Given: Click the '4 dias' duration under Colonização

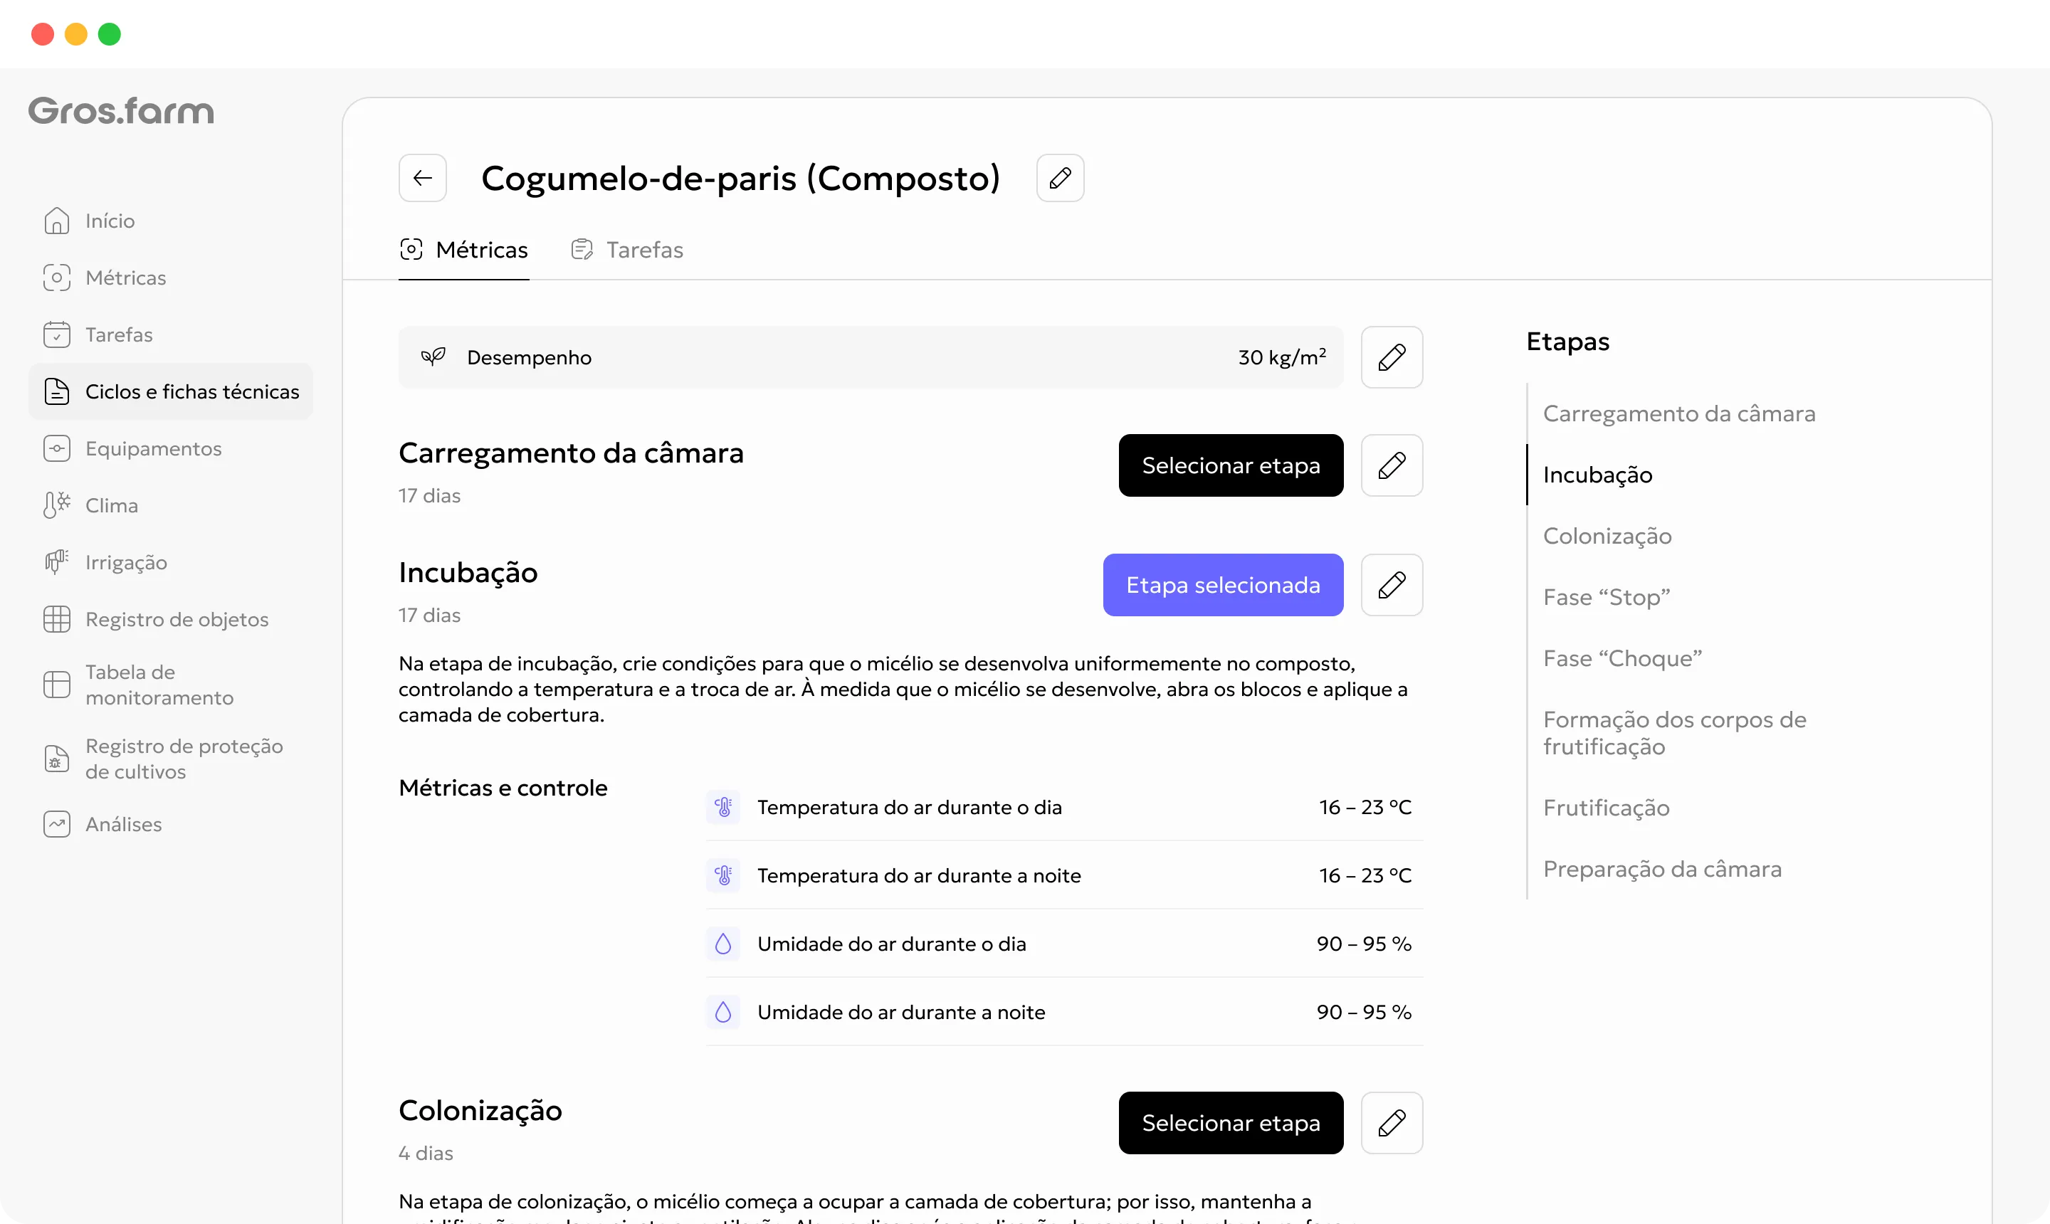Looking at the screenshot, I should (x=426, y=1153).
